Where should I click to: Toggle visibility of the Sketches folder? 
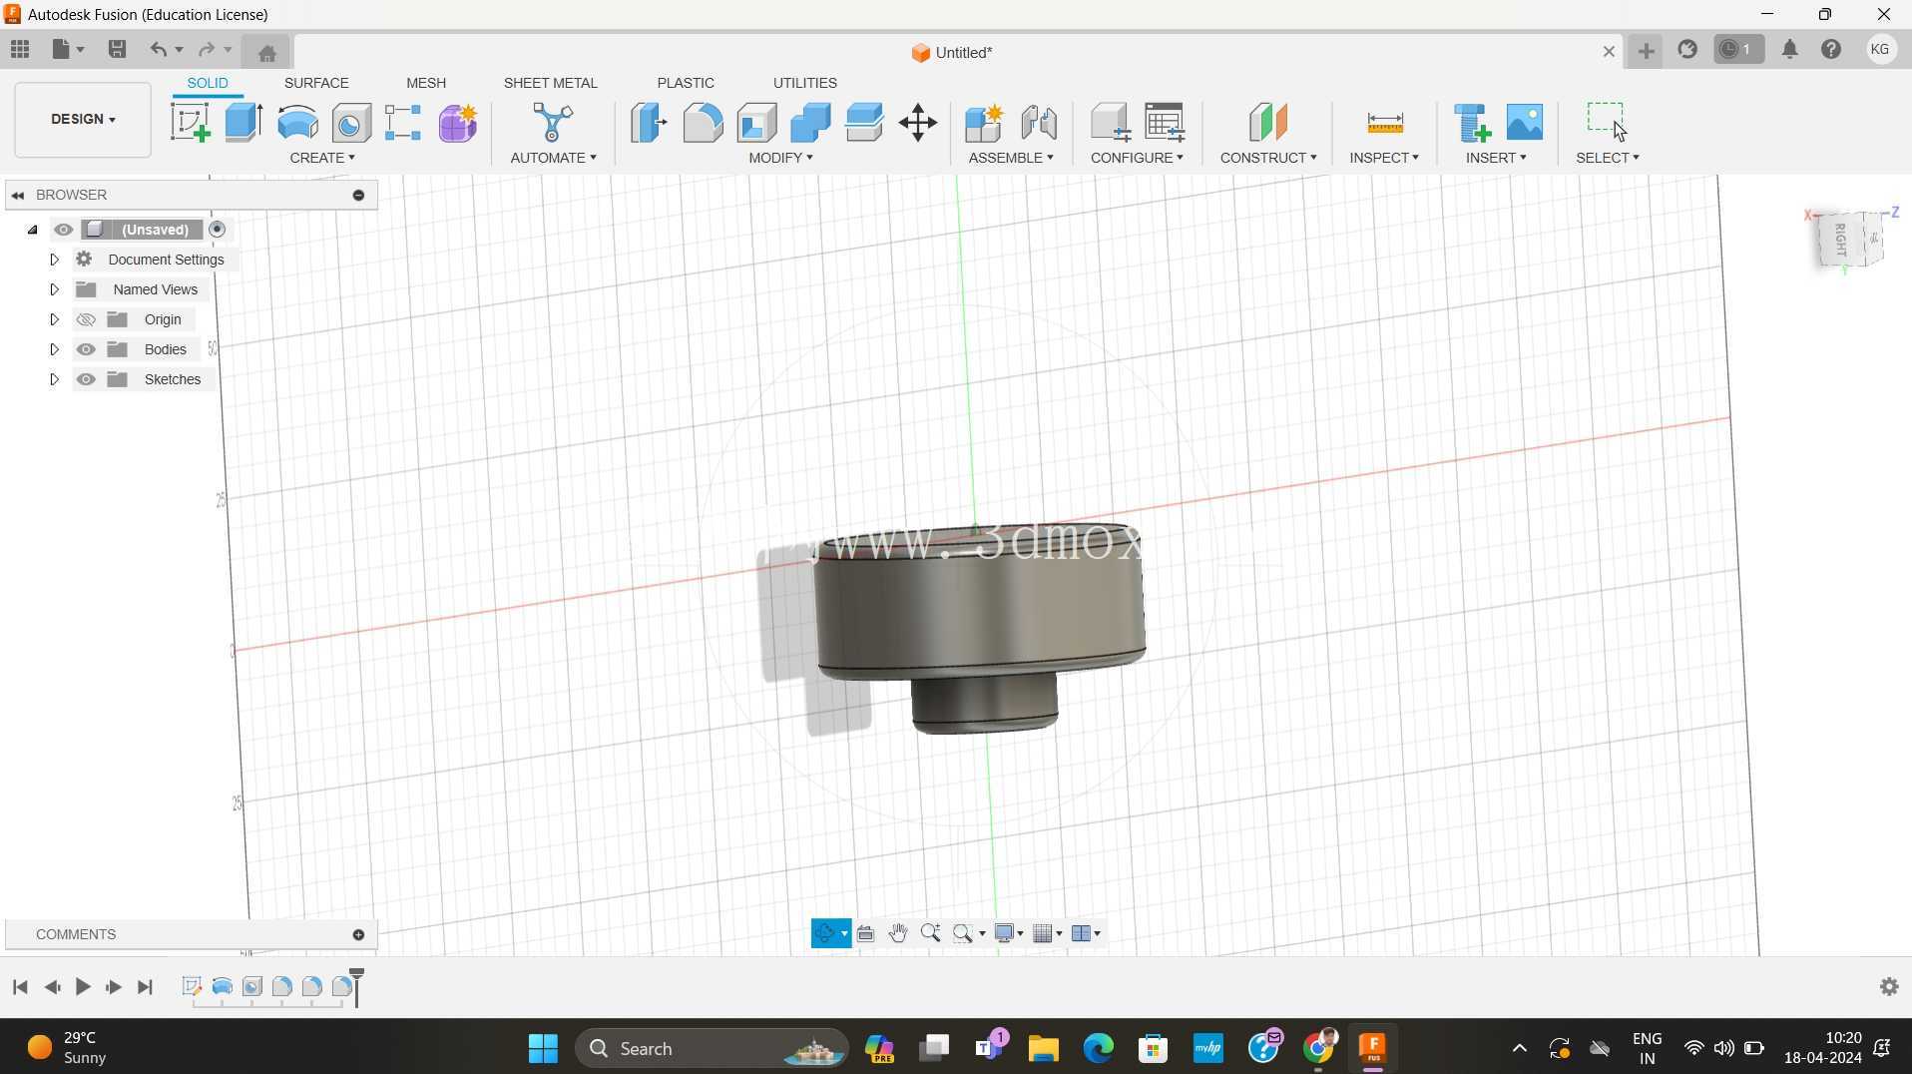pos(87,379)
